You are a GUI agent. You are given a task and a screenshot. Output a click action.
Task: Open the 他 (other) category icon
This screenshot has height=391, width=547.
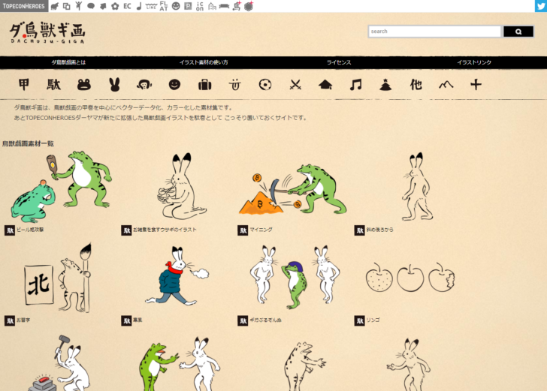(x=416, y=85)
